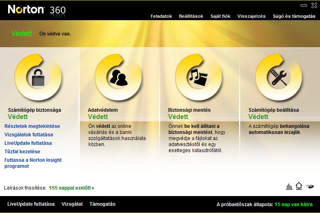Open the bar chart activity icon
Screen dimensions: 320x213
pyautogui.click(x=289, y=186)
